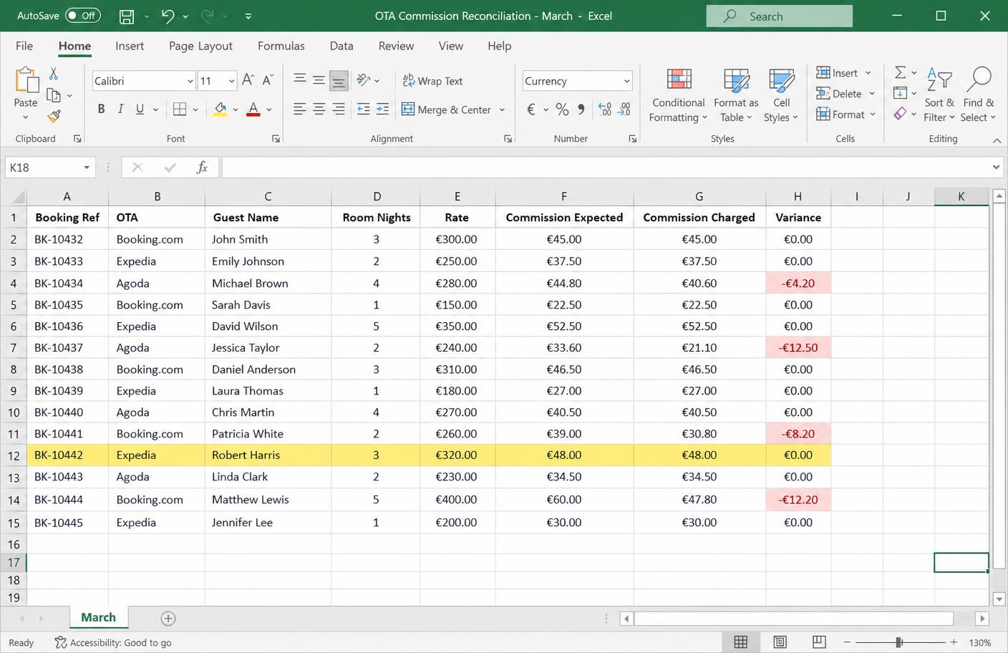
Task: Open Format as Table gallery
Action: click(x=736, y=95)
